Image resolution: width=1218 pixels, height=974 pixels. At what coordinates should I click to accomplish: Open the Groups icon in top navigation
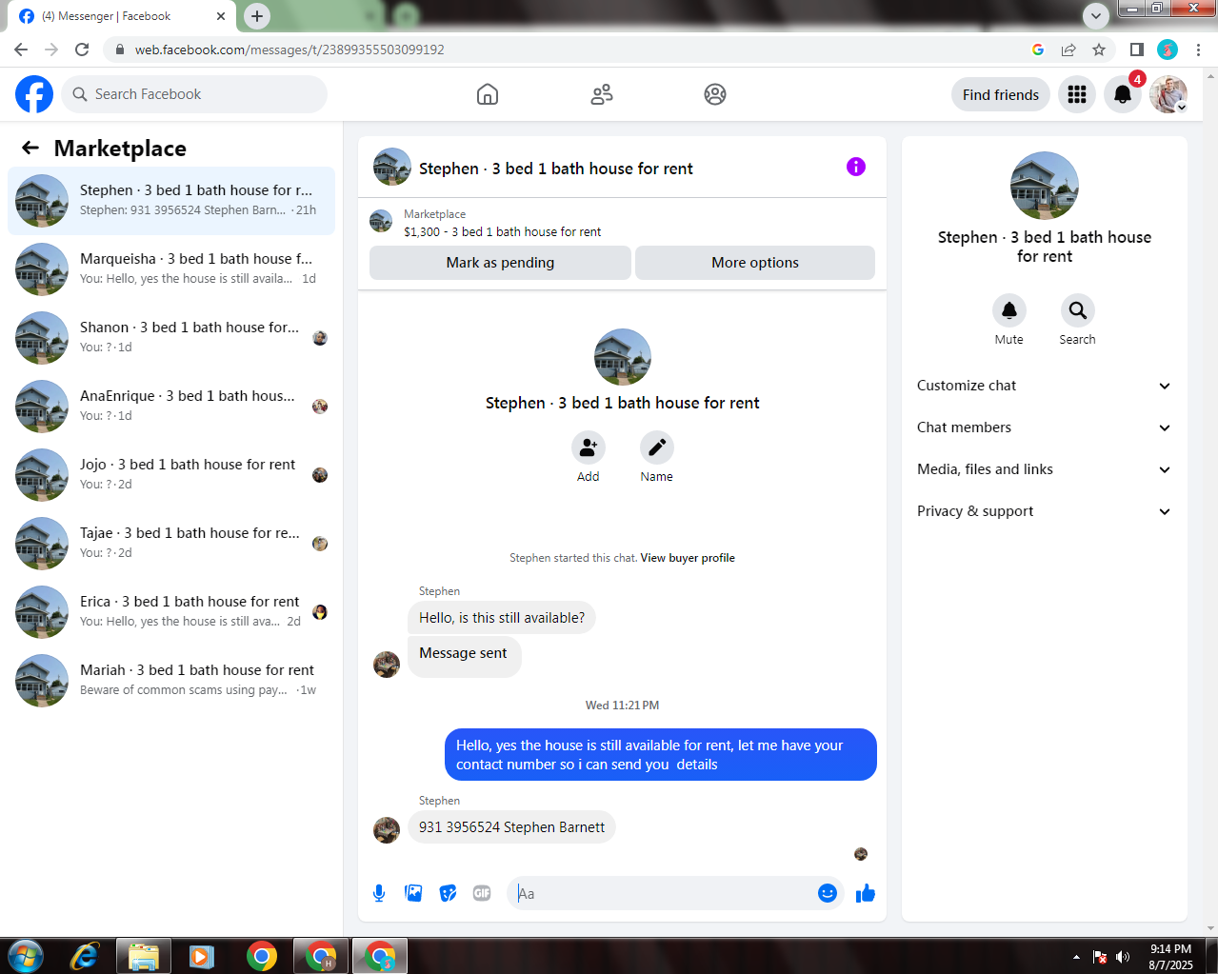[x=715, y=94]
